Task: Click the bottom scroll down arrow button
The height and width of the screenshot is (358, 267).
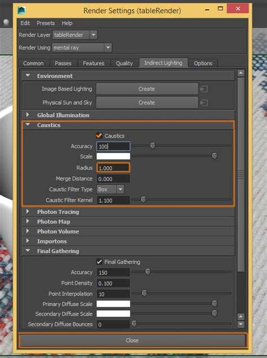Action: coord(241,324)
